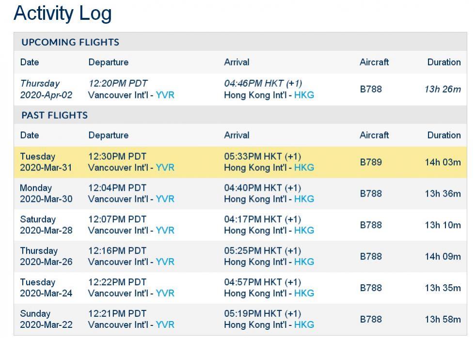
Task: Open YVR link on Mar-22 row
Action: (x=165, y=325)
